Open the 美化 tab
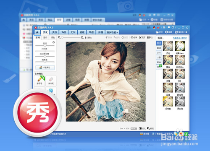 45,32
